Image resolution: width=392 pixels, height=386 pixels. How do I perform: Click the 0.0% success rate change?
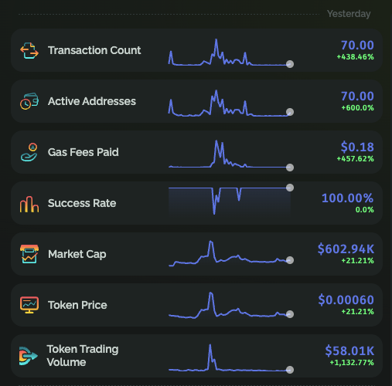click(x=365, y=210)
